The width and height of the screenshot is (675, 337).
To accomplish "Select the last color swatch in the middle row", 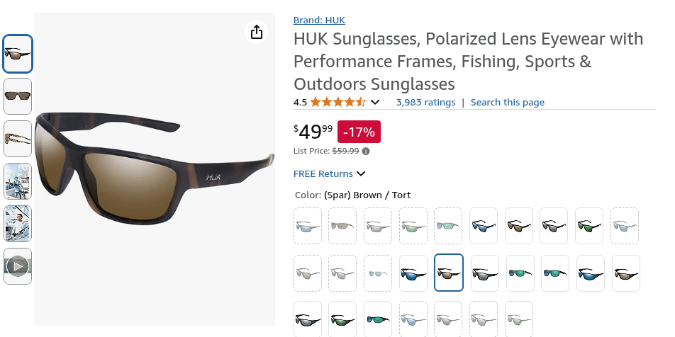I will (626, 273).
